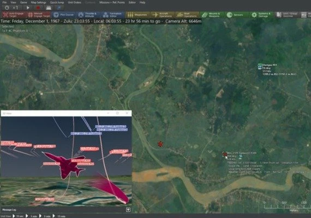311x218 pixels.
Task: Open the Magazines panel
Action: tap(137, 15)
